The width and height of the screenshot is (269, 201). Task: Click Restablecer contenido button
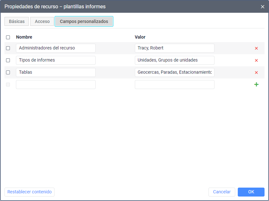29,192
